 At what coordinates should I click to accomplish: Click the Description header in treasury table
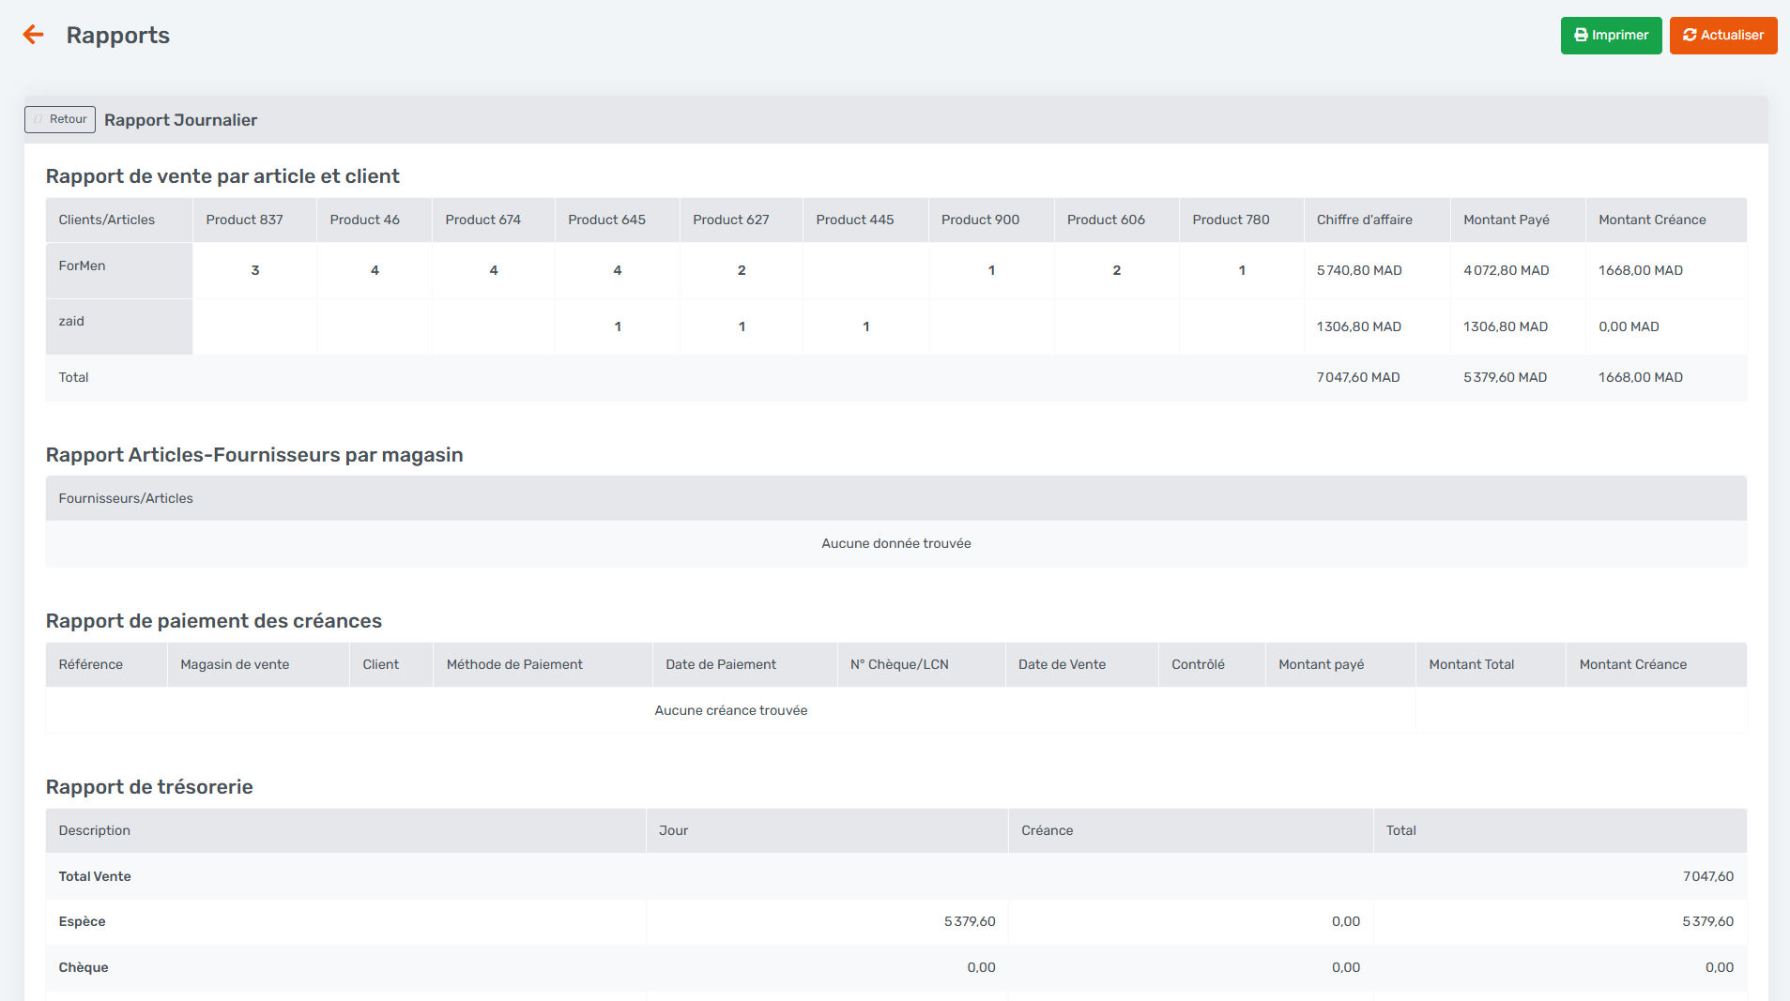(94, 830)
